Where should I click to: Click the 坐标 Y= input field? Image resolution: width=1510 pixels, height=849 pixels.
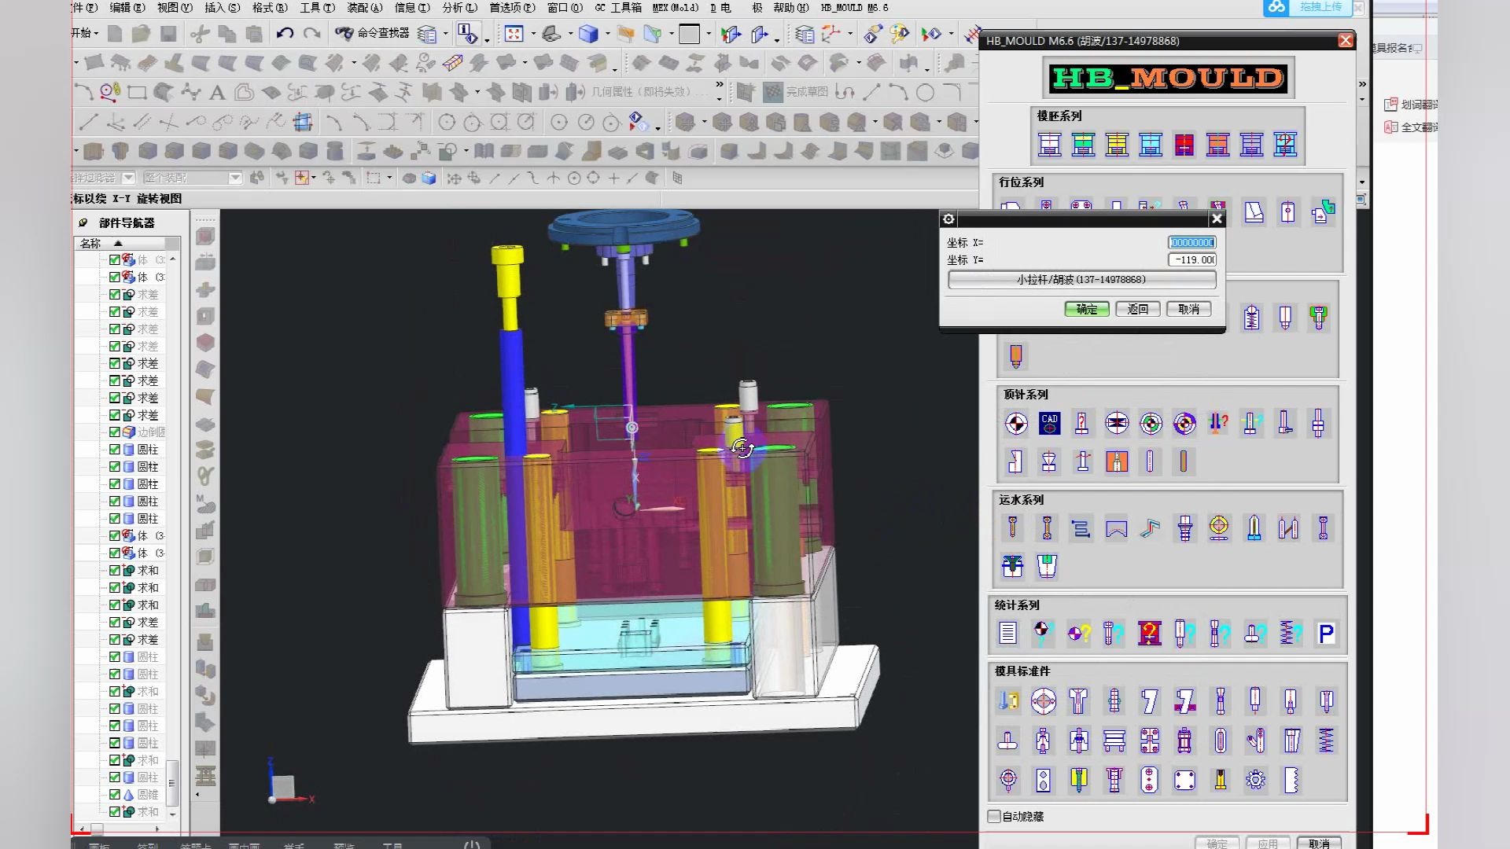[x=1191, y=260]
